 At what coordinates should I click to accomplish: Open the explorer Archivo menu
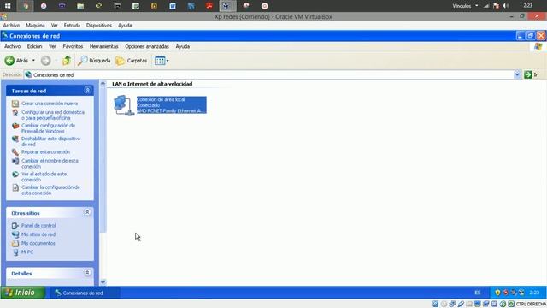[x=12, y=46]
